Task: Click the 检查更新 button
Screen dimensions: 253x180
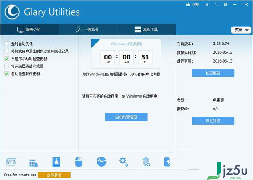Action: point(213,73)
